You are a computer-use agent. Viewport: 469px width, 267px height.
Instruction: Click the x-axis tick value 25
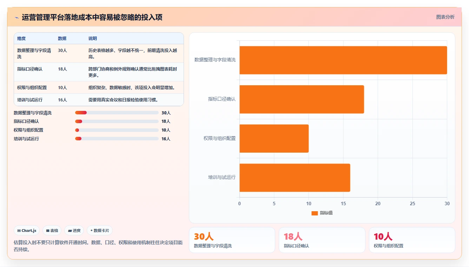(412, 203)
